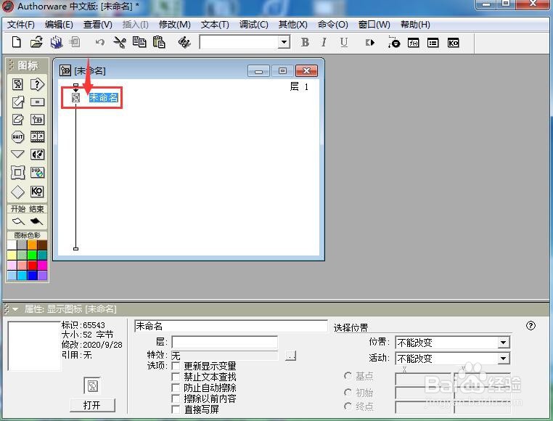This screenshot has width=553, height=421.
Task: Open Knowledge Objects from the toolbar
Action: click(453, 43)
